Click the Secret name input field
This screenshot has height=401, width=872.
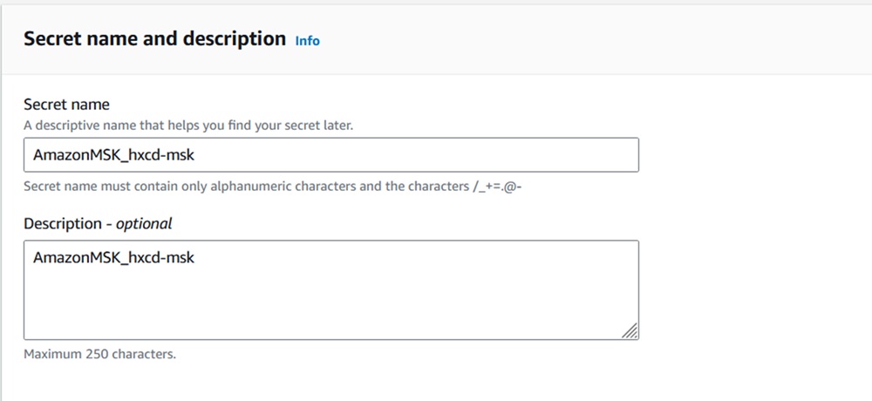click(330, 154)
